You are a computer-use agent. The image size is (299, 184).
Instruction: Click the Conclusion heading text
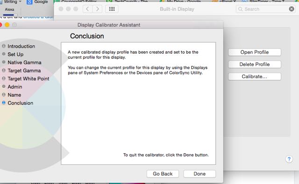tap(87, 36)
